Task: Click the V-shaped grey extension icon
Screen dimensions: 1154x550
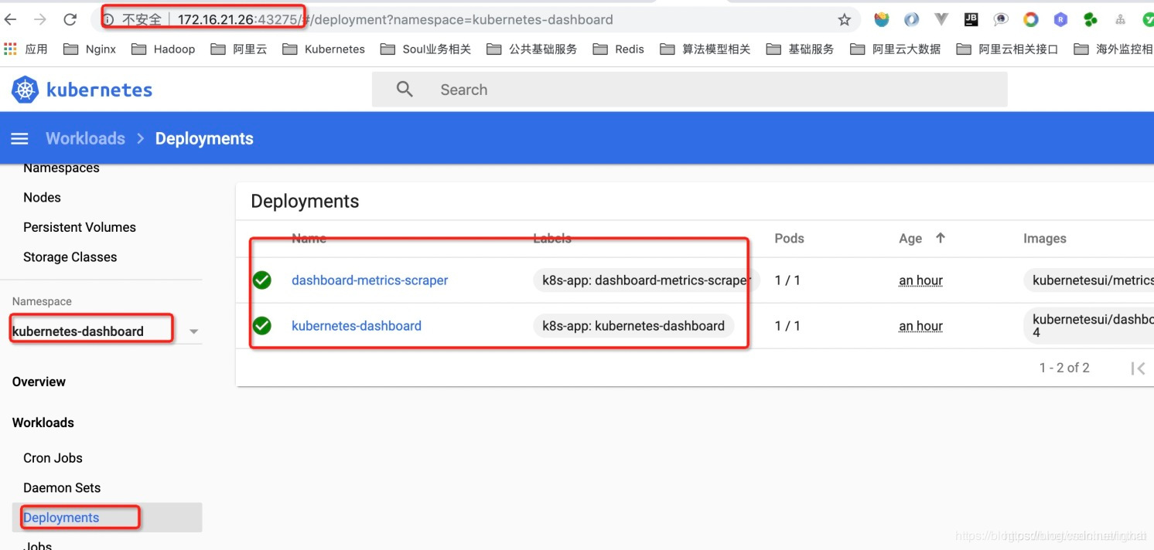Action: pos(941,19)
